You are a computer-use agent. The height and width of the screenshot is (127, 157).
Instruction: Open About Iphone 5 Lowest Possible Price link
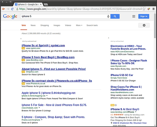point(54,69)
